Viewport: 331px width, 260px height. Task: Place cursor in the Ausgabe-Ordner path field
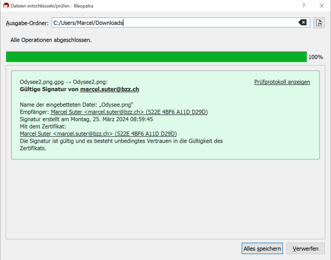click(165, 22)
